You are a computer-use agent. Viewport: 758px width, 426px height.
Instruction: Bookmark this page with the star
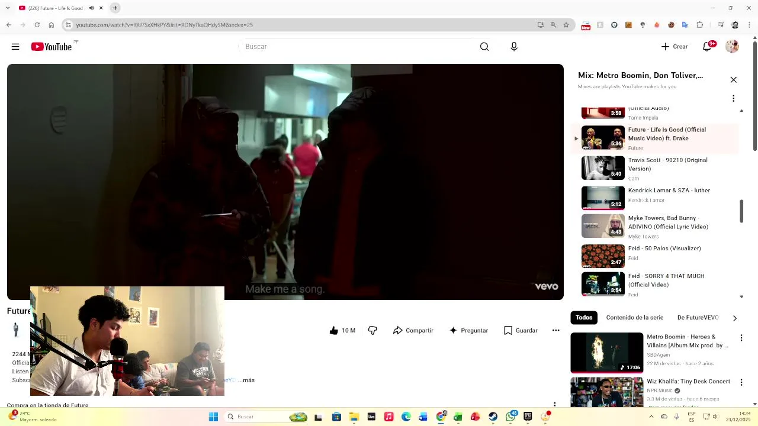point(566,25)
